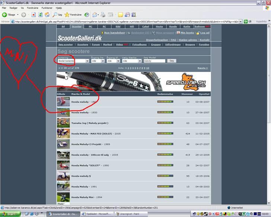Follow the Næste > pagination link
The height and width of the screenshot is (217, 271).
203,68
